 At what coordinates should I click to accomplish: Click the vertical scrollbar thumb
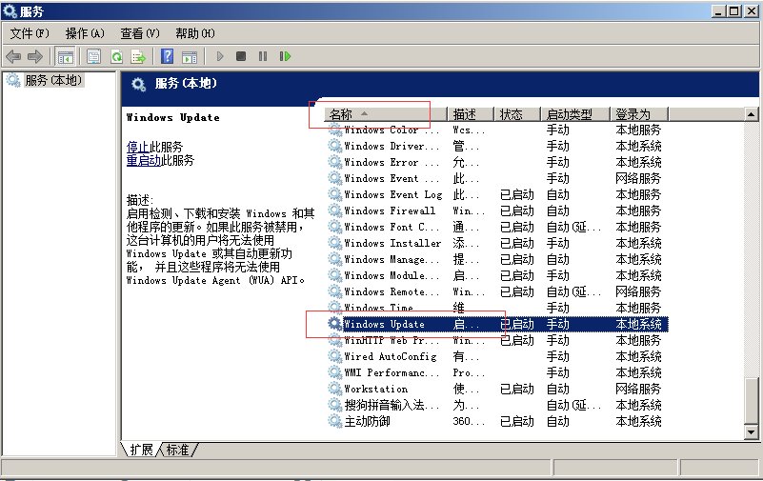751,401
